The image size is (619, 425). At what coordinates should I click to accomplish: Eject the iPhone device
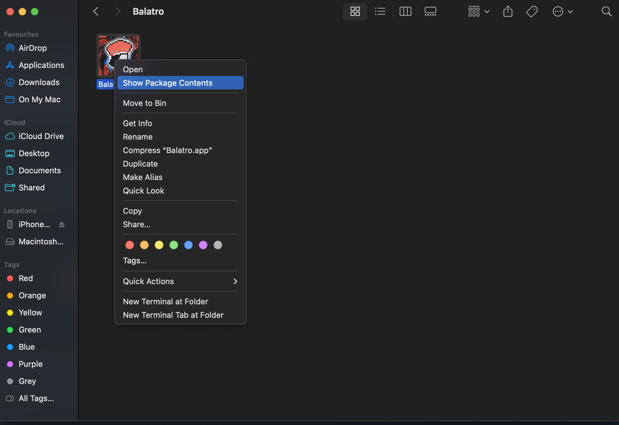tap(62, 224)
